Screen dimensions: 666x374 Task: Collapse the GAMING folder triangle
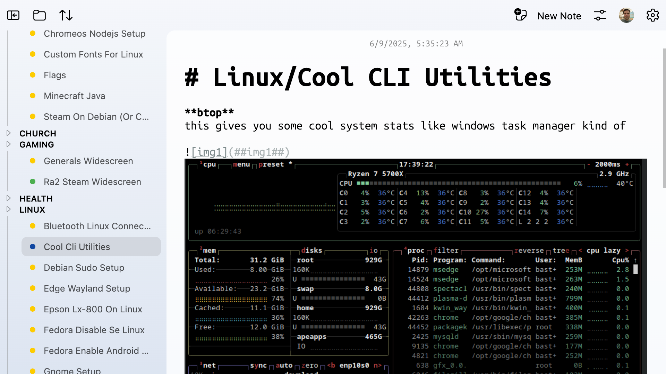coord(9,144)
